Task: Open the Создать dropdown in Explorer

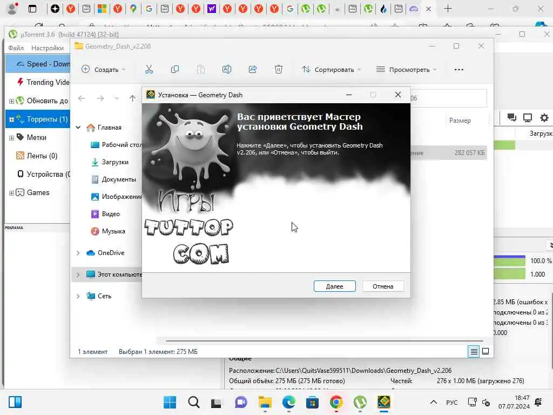Action: pyautogui.click(x=103, y=70)
